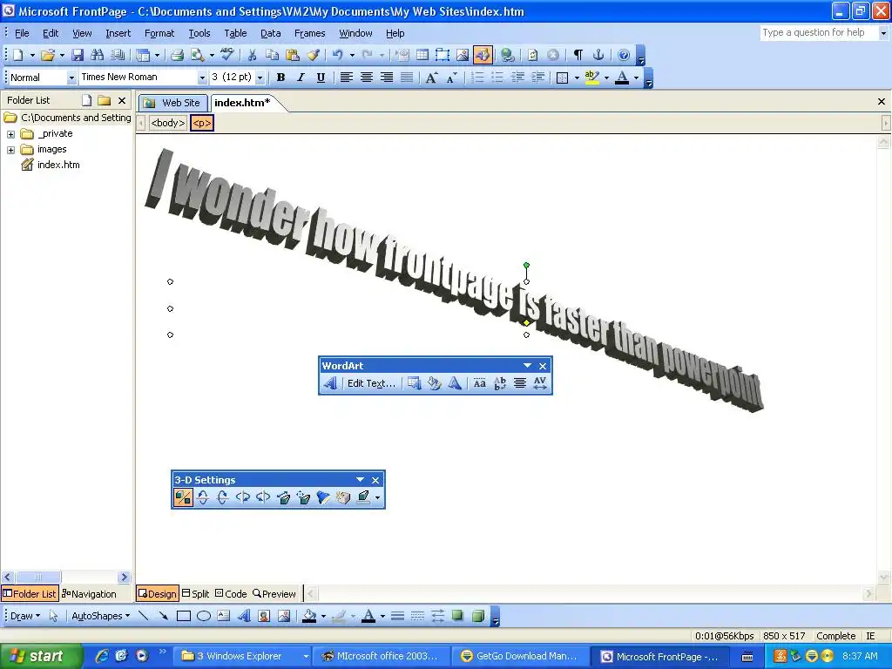Toggle Center alignment

point(367,78)
